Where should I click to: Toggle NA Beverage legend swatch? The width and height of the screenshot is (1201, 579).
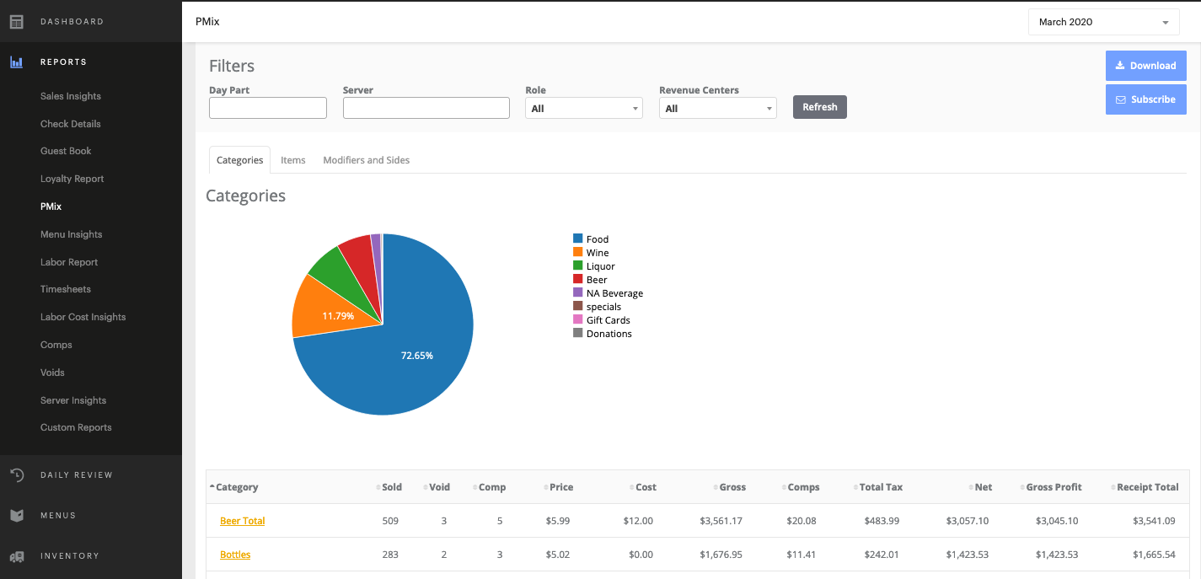[577, 292]
